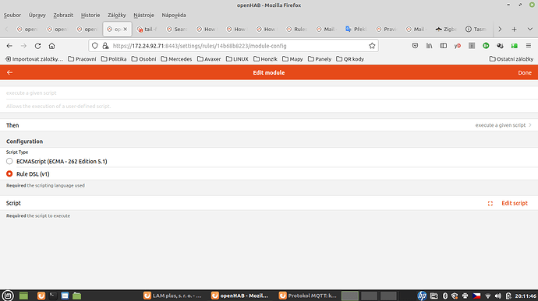Close the active openHAB tab

[x=126, y=29]
